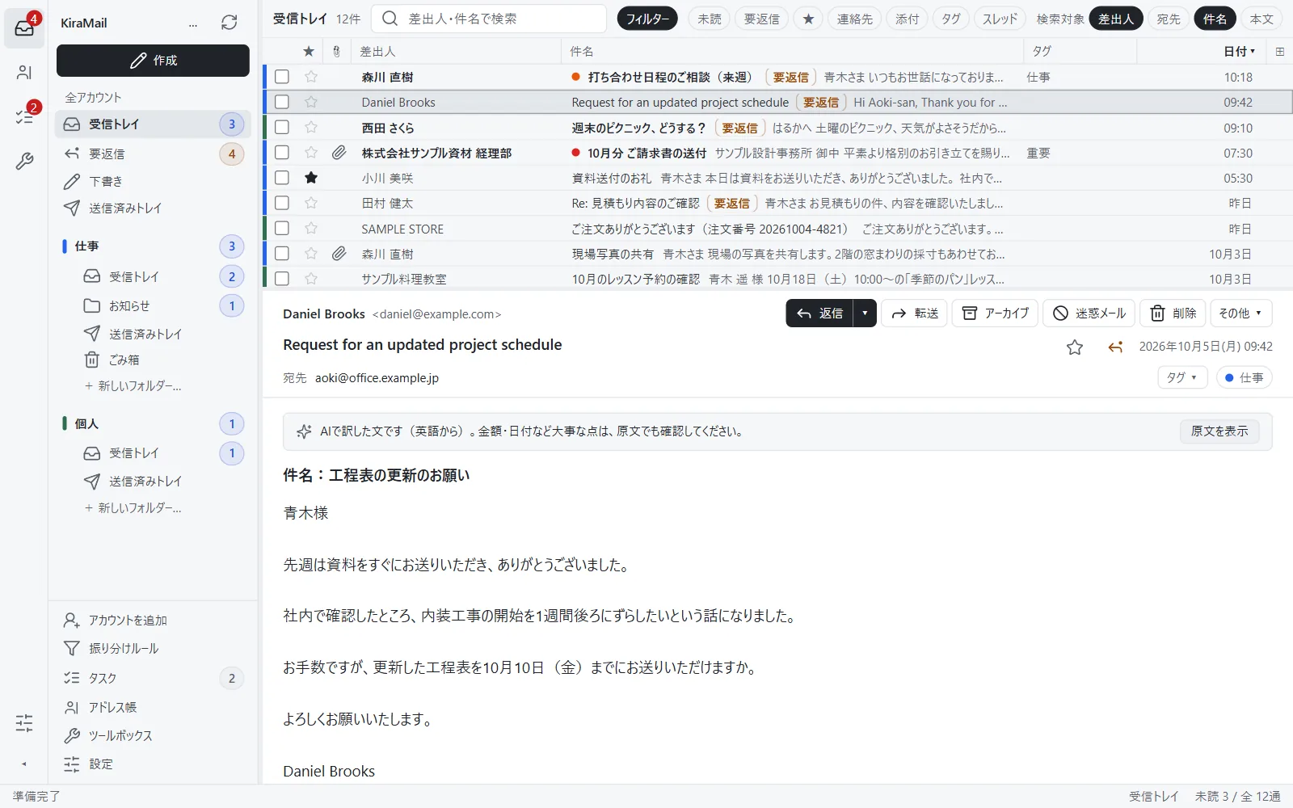Click the sliders icon at rail bottom
This screenshot has height=808, width=1293.
pos(24,722)
